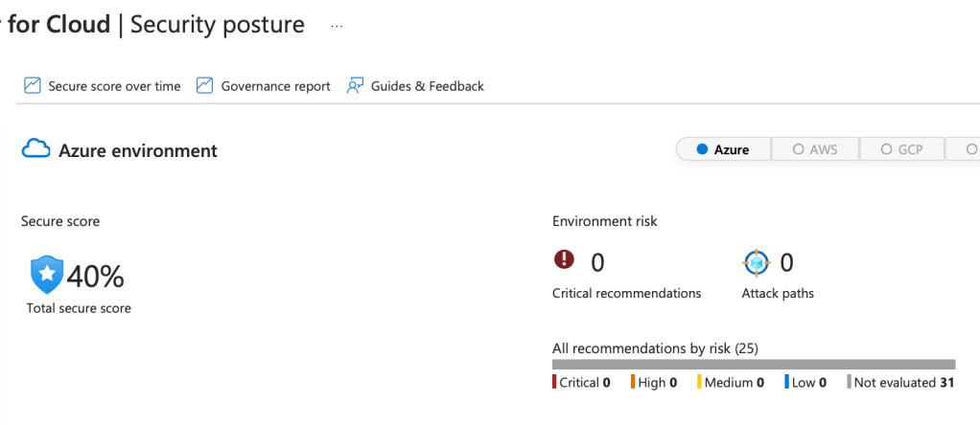Click the attack paths target icon

pos(757,261)
